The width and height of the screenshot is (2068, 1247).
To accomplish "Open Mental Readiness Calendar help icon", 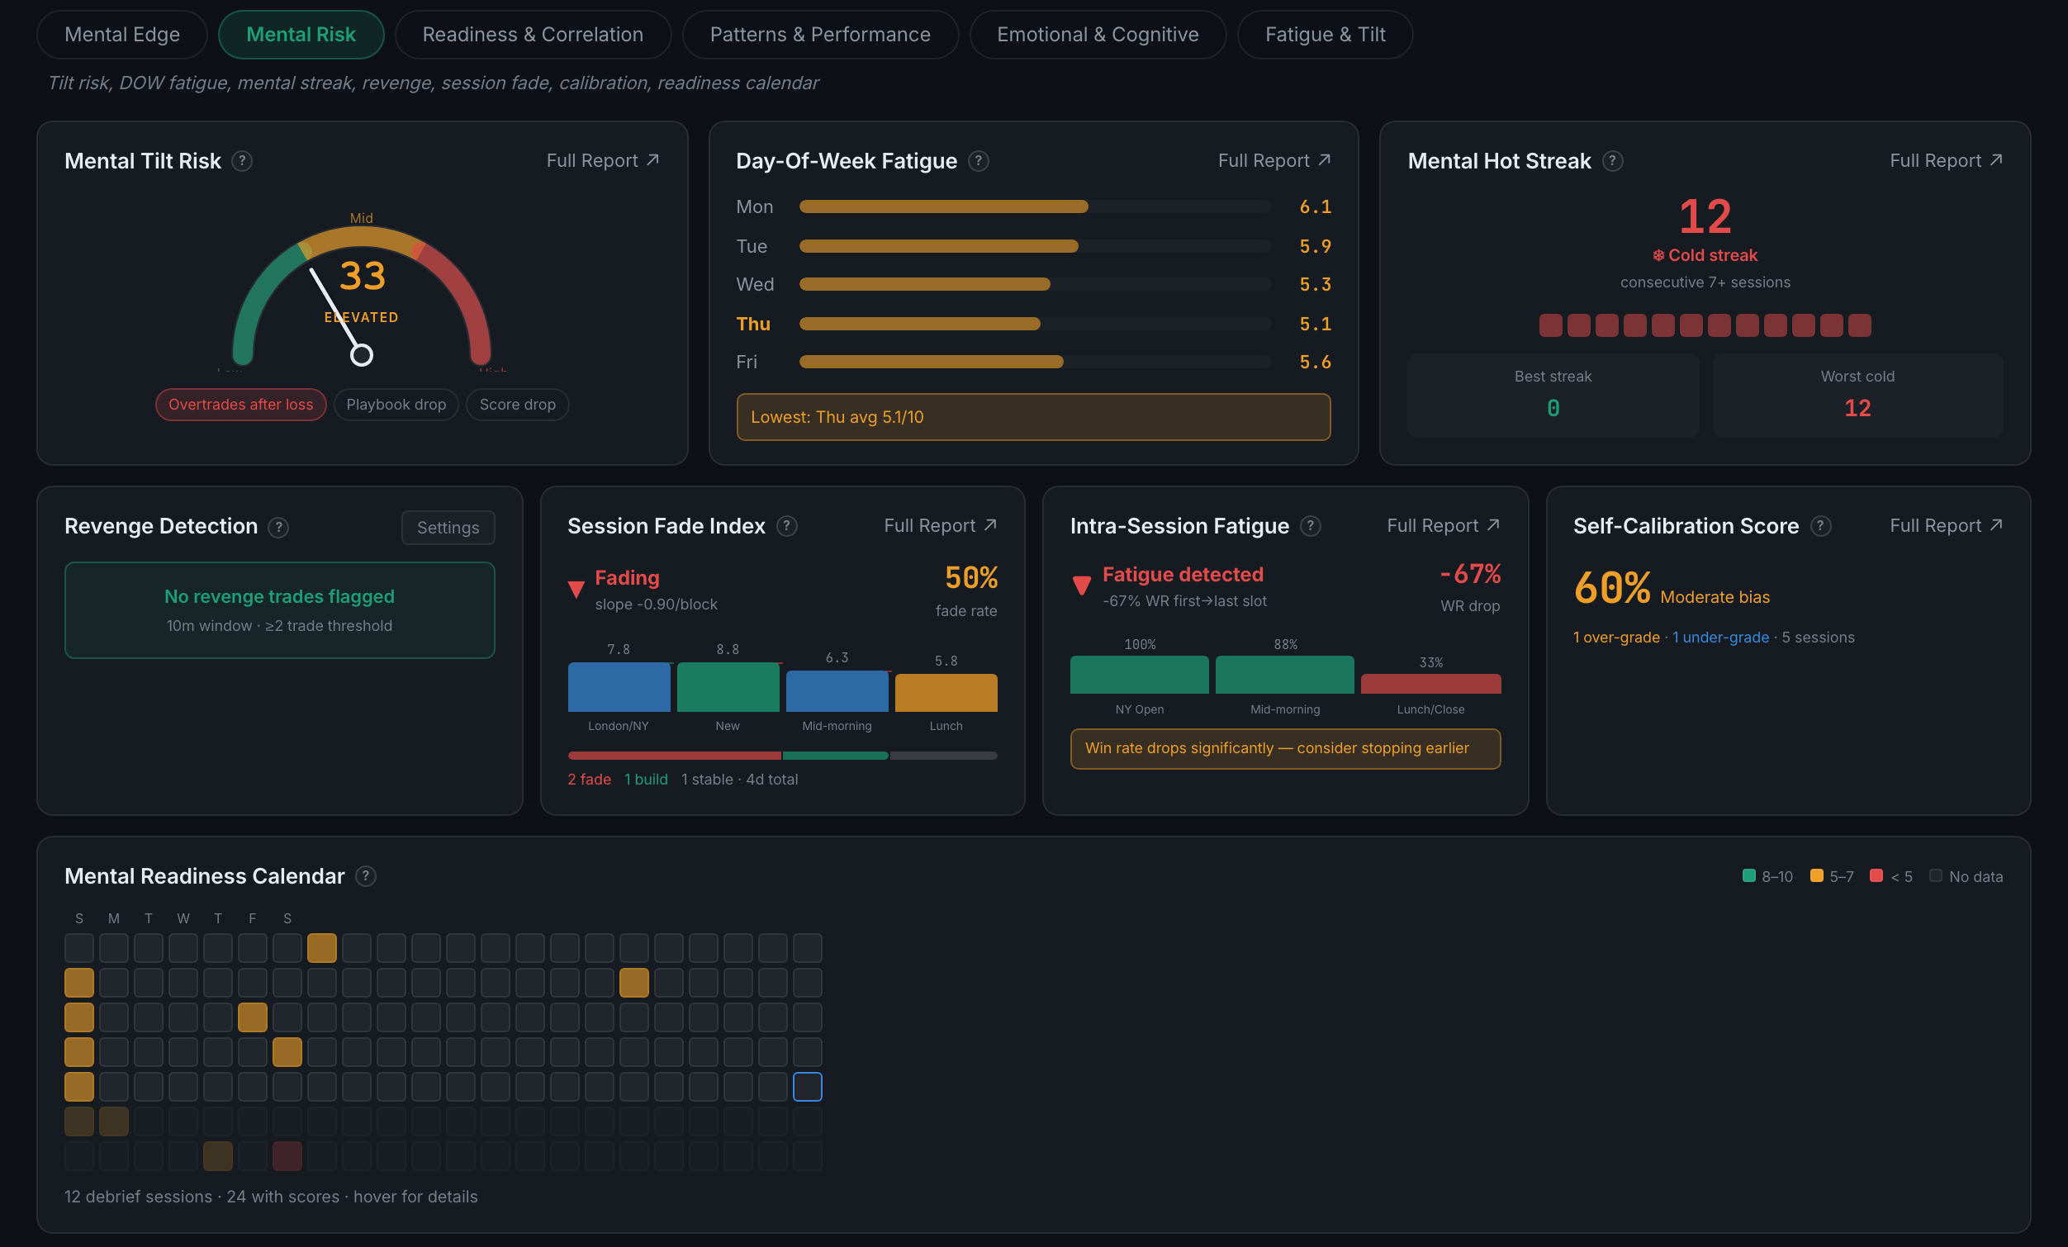I will 365,876.
